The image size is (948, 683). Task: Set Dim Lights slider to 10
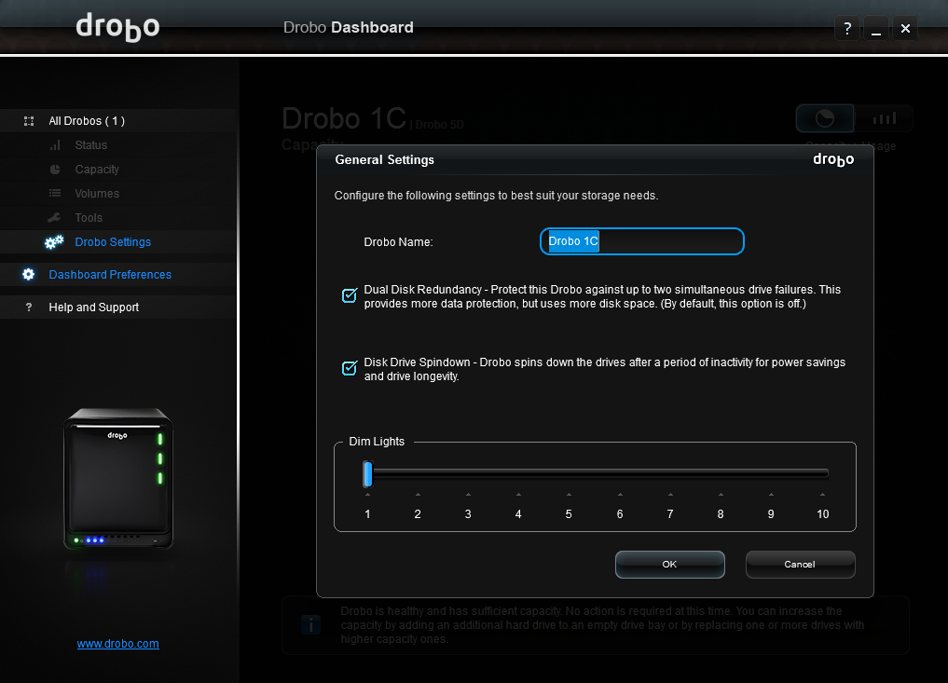[x=822, y=474]
